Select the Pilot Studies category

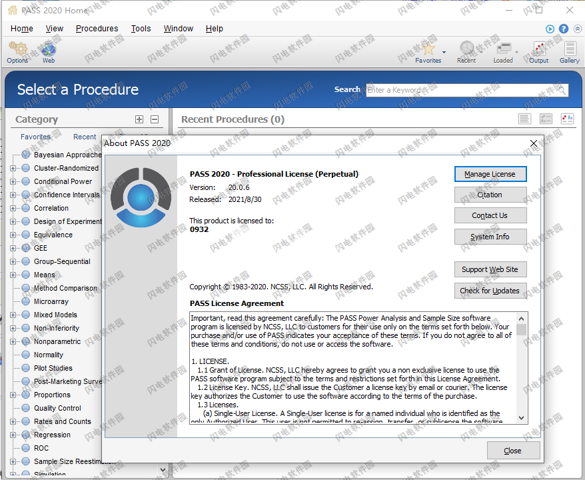[53, 369]
